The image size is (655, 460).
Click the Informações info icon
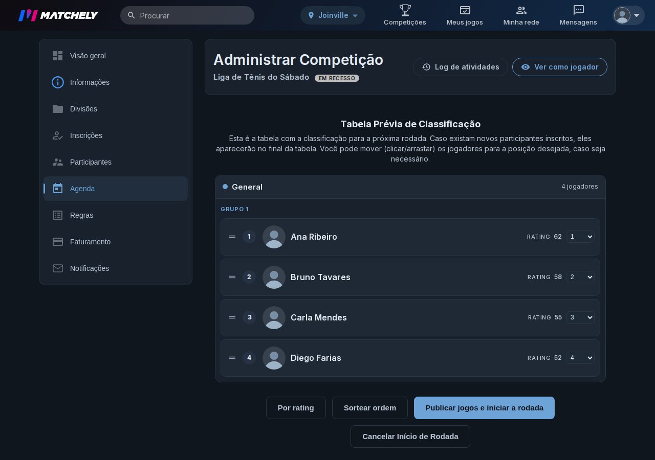click(x=58, y=82)
